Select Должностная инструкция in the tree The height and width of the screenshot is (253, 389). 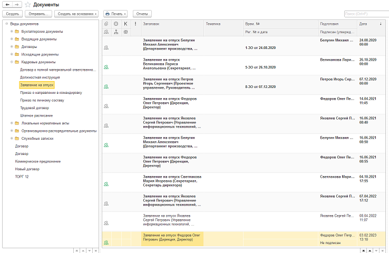(x=40, y=77)
